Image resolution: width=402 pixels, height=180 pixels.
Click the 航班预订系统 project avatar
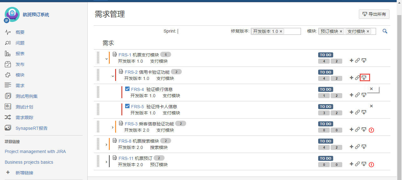[x=12, y=14]
